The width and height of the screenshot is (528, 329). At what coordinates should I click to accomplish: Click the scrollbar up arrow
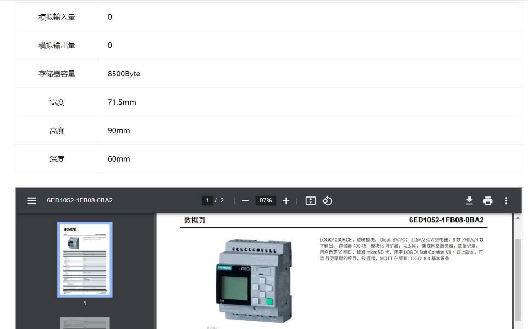coord(518,218)
